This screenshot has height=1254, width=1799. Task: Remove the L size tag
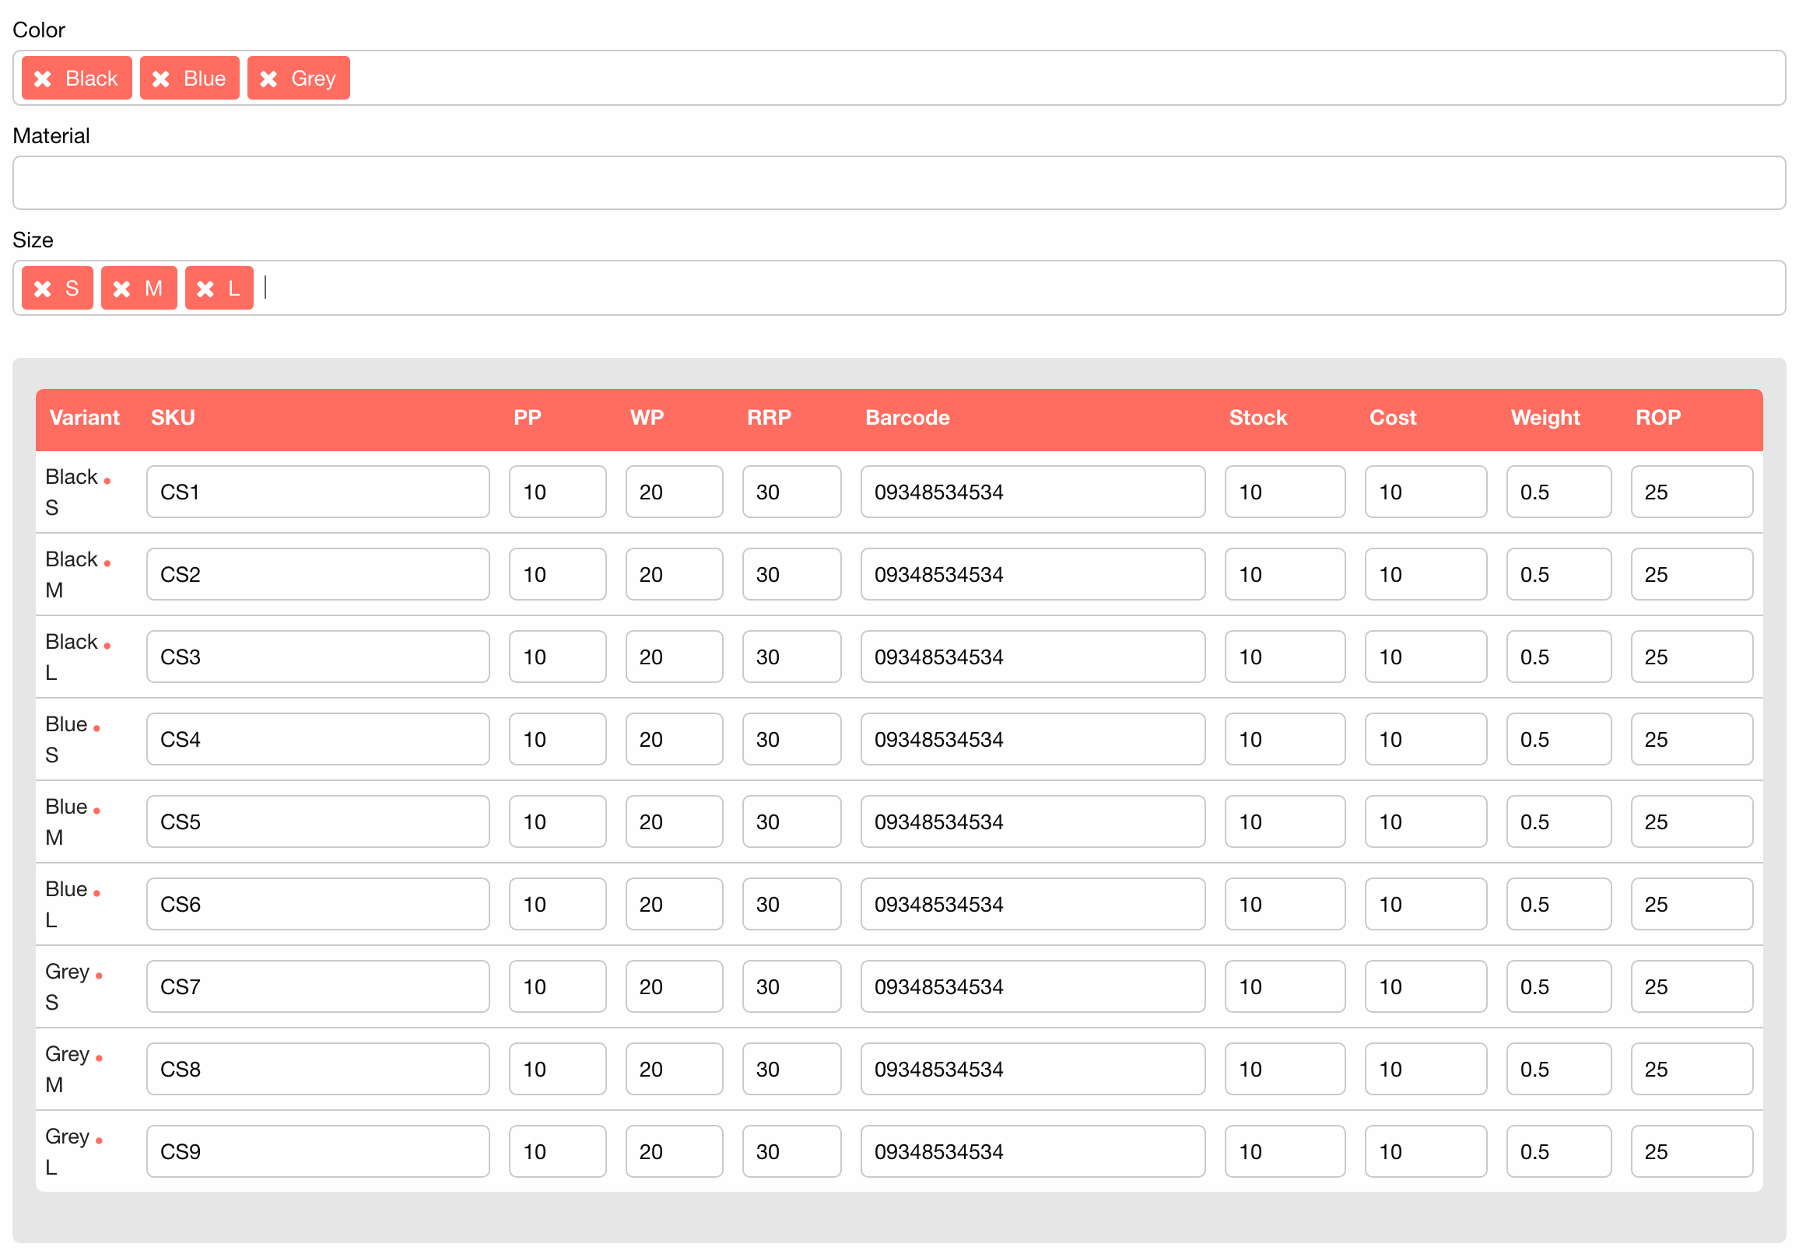[x=205, y=289]
